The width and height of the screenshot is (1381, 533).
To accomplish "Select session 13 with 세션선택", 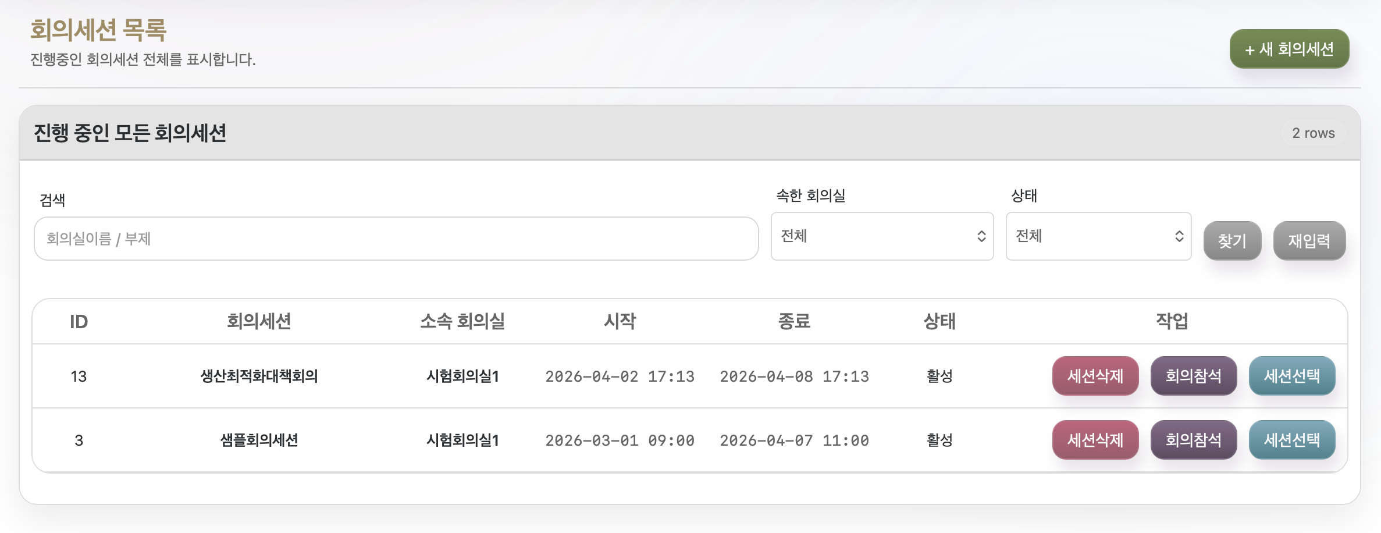I will [1291, 376].
